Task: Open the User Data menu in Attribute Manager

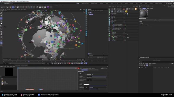Action: coord(147,5)
